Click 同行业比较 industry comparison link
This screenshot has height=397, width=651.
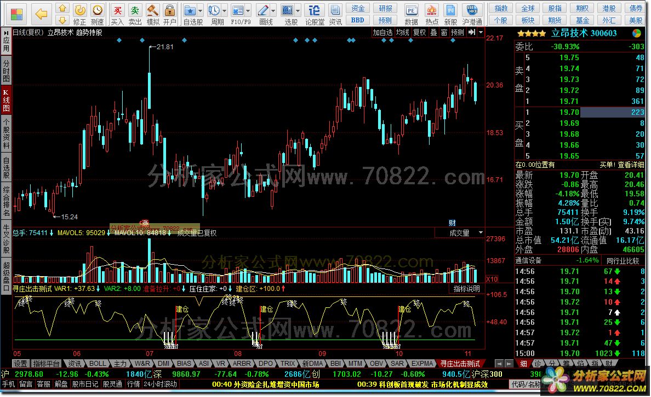click(623, 260)
